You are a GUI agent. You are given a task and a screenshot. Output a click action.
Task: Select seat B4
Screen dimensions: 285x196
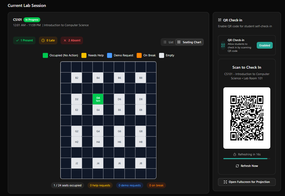(98, 78)
